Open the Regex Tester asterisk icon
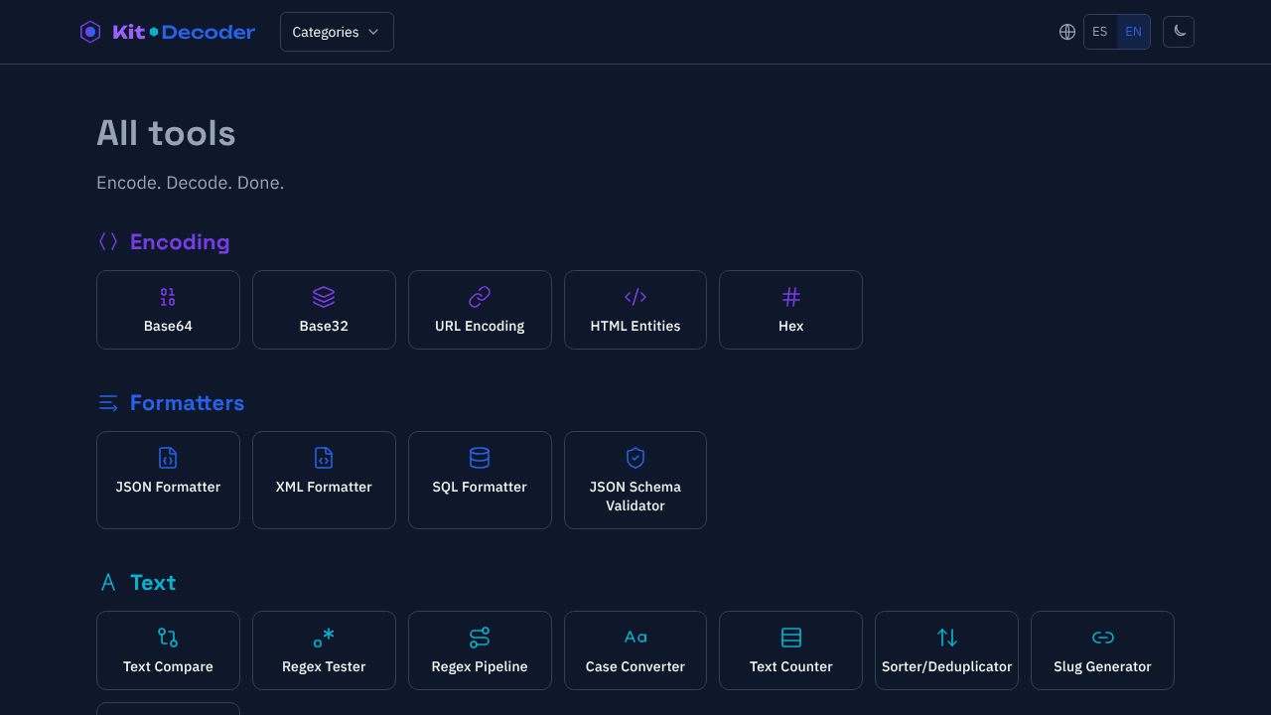The height and width of the screenshot is (715, 1271). tap(324, 638)
